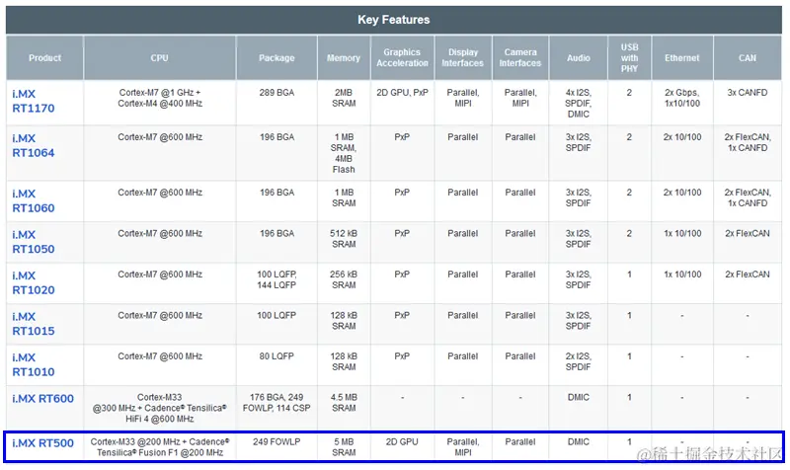
Task: Select the '512 kB SRAM' memory cell
Action: point(344,242)
